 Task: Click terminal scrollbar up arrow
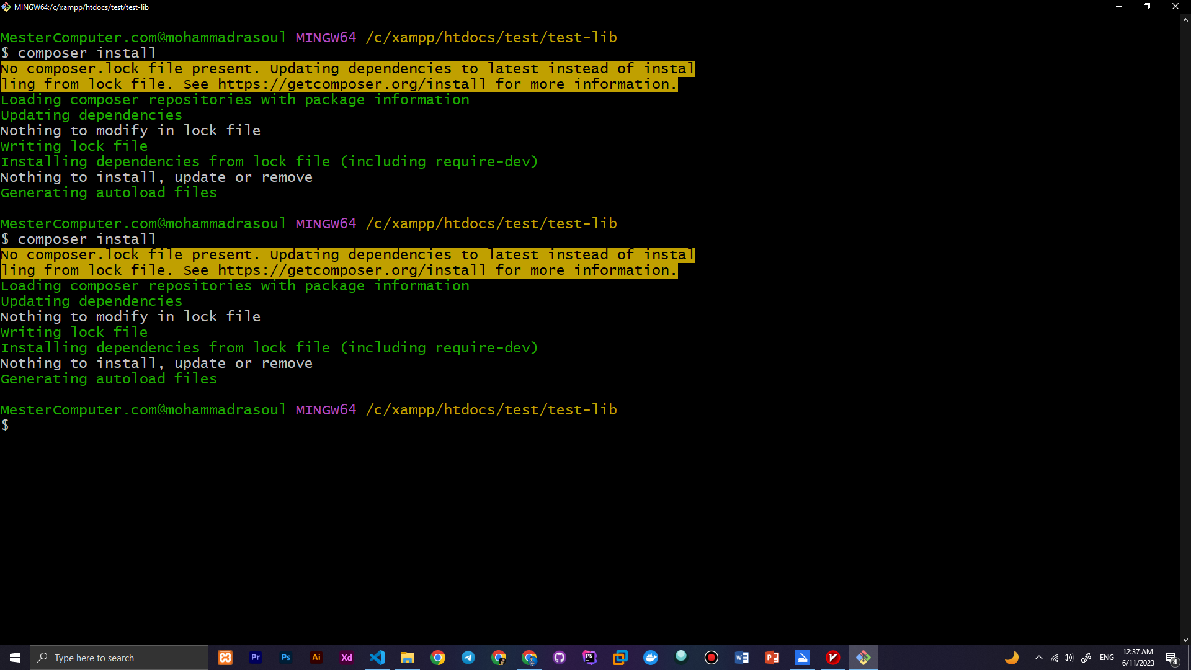tap(1185, 20)
